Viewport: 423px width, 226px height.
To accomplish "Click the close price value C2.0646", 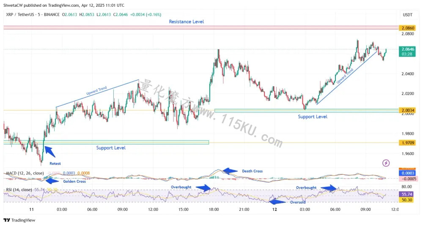I will click(121, 14).
